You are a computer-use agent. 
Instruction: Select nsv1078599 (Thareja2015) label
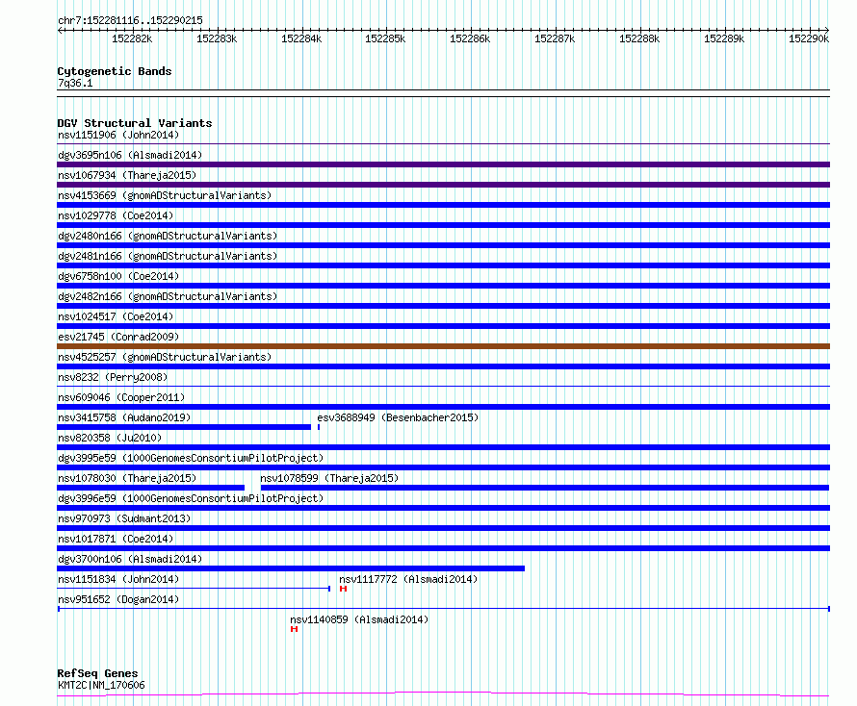329,478
